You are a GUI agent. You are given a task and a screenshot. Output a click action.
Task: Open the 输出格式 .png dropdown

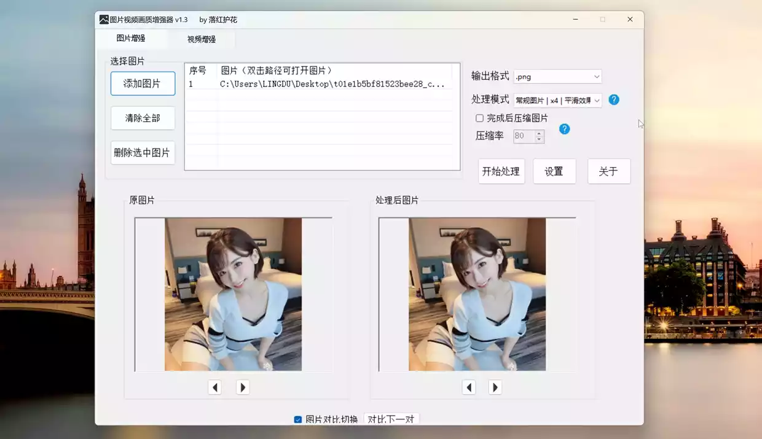pos(557,77)
